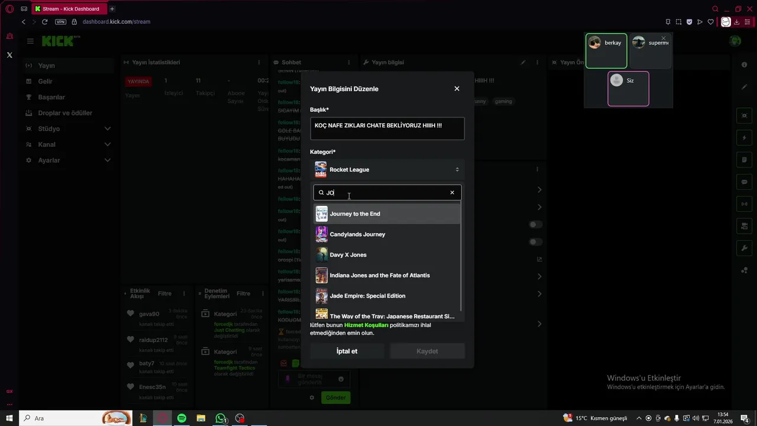Image resolution: width=757 pixels, height=426 pixels.
Task: Click the chat bubble icon in right toolbar
Action: 745,182
